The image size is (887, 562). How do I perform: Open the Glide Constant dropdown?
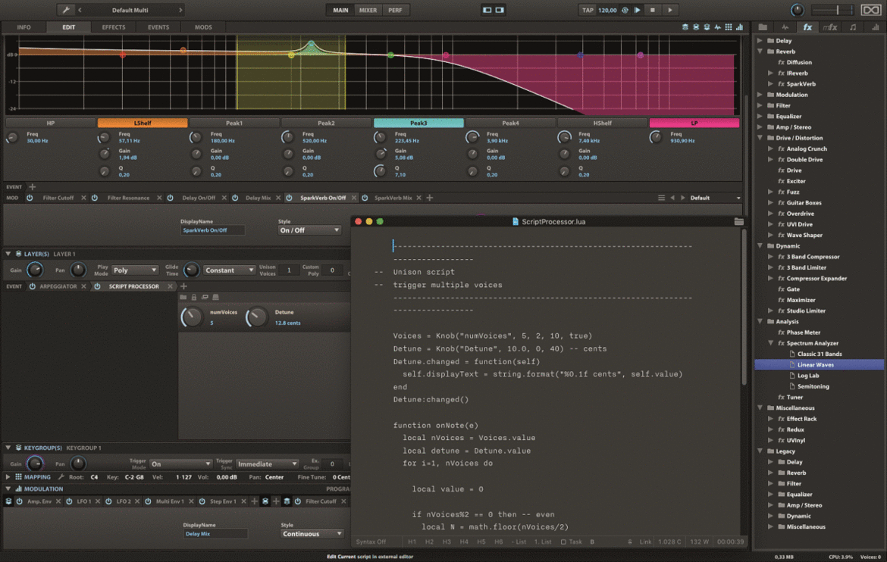pos(229,270)
